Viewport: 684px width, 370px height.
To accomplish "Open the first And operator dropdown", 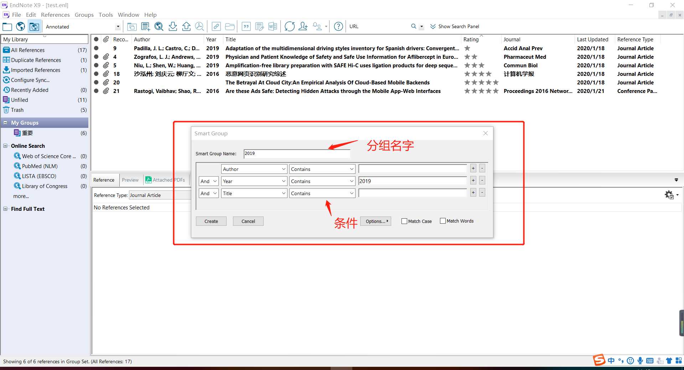I will [x=208, y=181].
